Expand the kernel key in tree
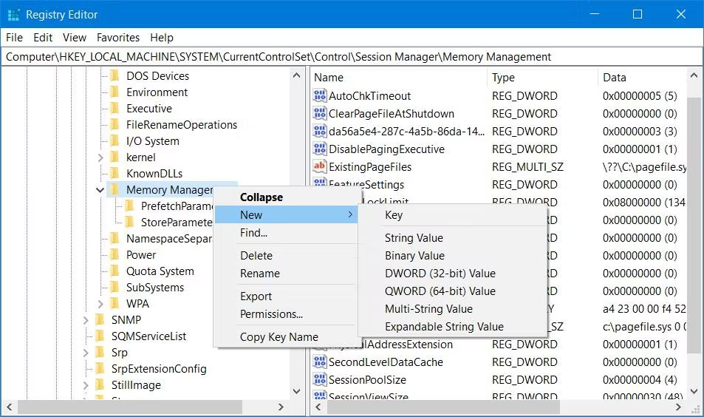This screenshot has height=417, width=704. tap(100, 157)
